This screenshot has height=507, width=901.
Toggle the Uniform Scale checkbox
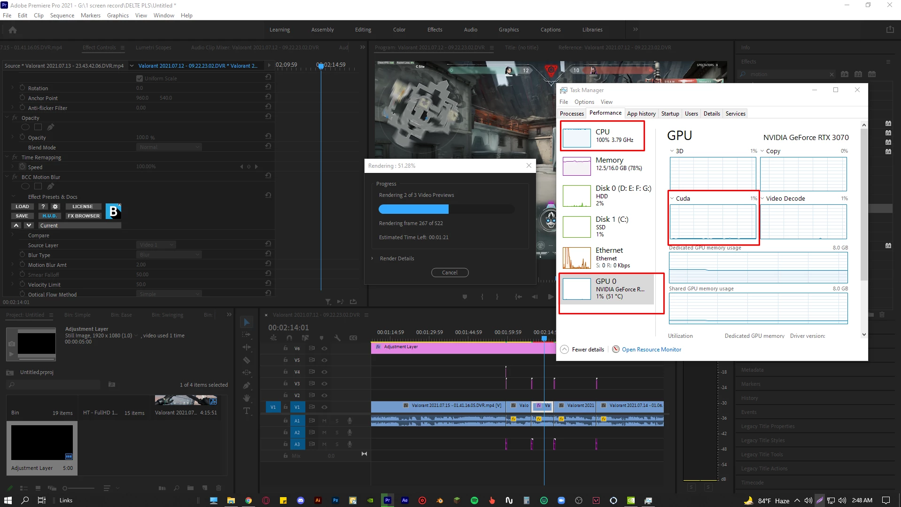point(140,78)
